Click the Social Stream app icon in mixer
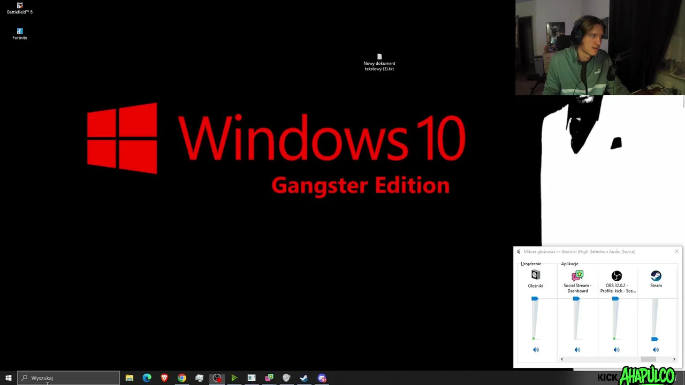The image size is (685, 385). tap(577, 275)
